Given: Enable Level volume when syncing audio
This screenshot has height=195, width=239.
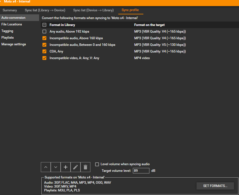Looking at the screenshot, I should [97, 164].
